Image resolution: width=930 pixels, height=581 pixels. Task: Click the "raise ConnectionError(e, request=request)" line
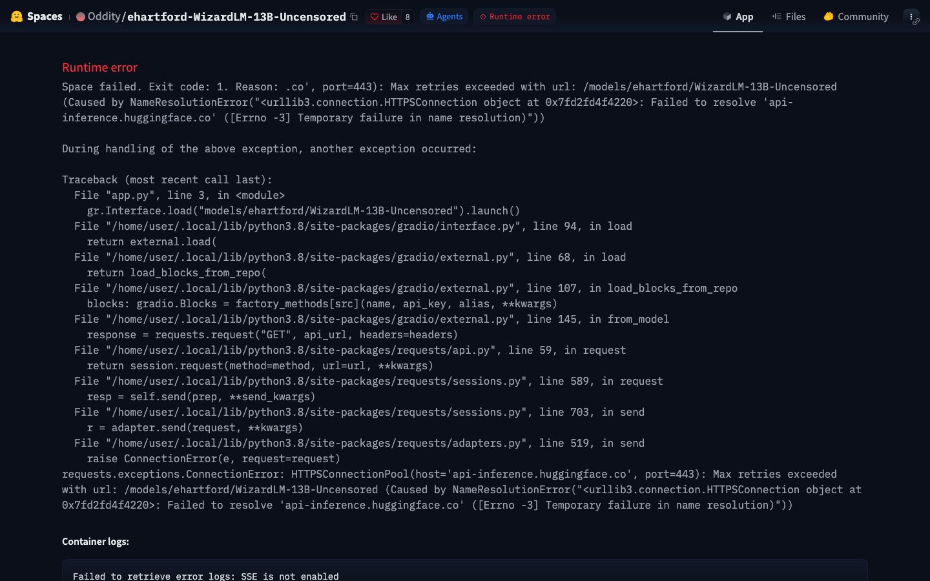pyautogui.click(x=214, y=459)
